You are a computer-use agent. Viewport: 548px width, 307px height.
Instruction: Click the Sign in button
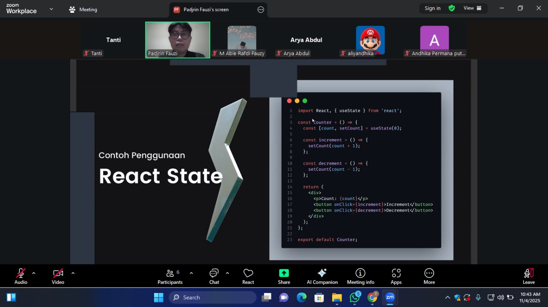[x=432, y=8]
